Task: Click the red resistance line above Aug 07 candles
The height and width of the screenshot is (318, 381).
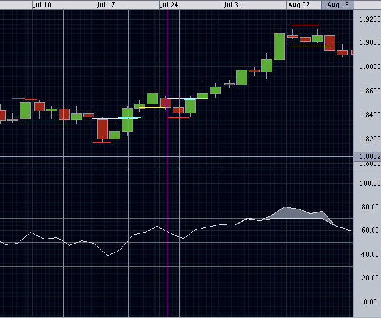Action: pos(305,25)
